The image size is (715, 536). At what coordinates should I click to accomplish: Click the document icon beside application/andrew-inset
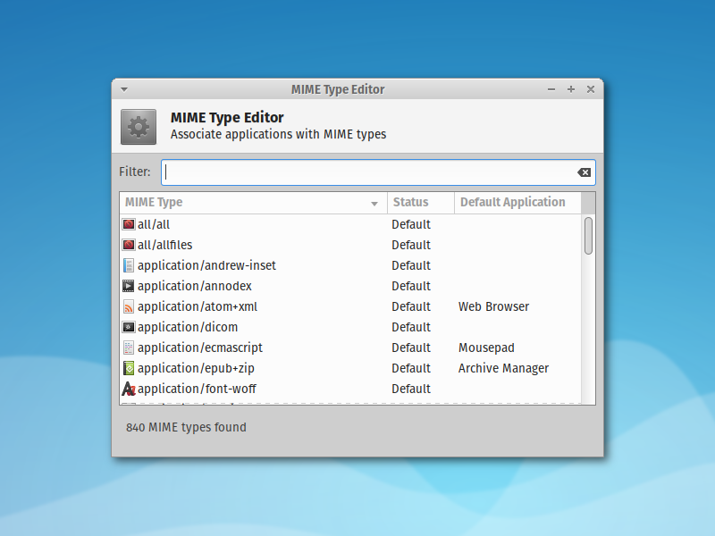click(128, 265)
